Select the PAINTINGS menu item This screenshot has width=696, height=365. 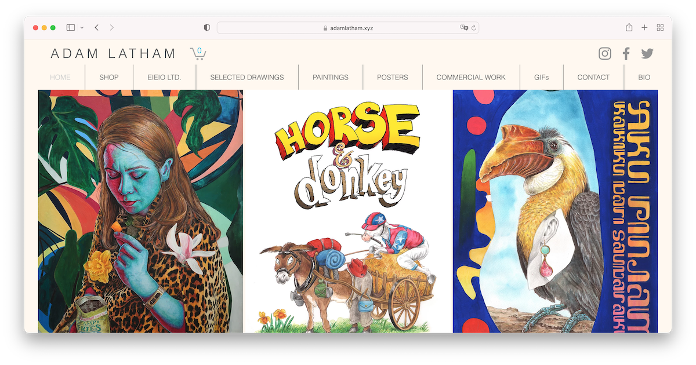[331, 77]
